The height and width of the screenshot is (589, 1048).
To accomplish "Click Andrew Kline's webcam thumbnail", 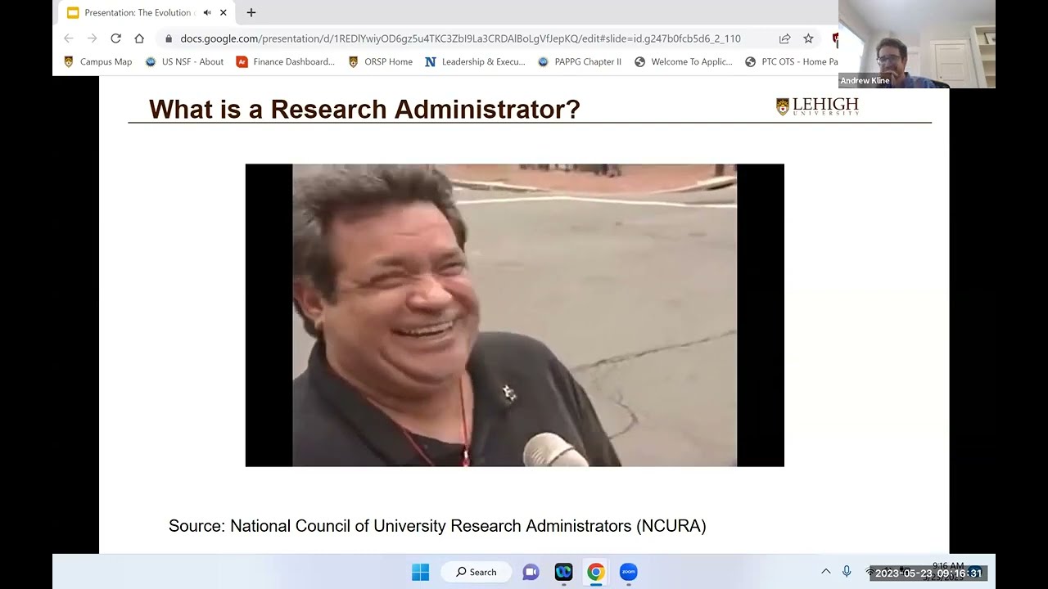I will pos(917,44).
